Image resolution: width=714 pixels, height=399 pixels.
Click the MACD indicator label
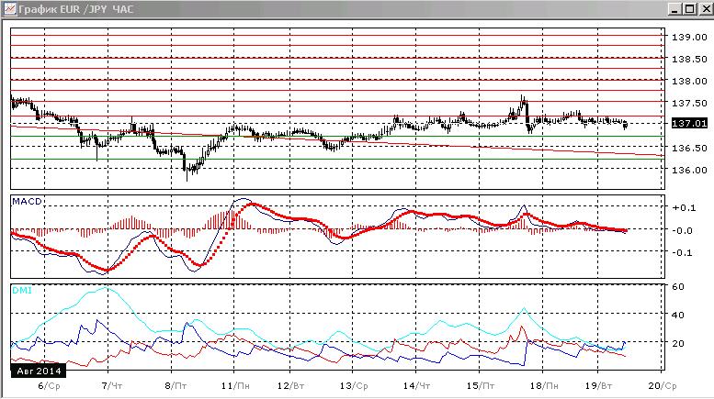click(x=27, y=201)
